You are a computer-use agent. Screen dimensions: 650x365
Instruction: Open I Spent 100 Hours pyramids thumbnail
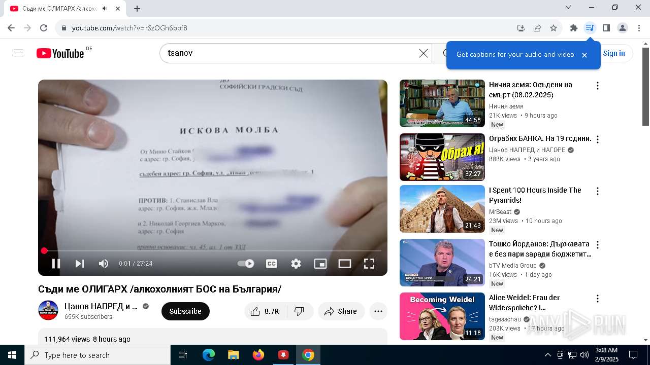click(x=442, y=209)
